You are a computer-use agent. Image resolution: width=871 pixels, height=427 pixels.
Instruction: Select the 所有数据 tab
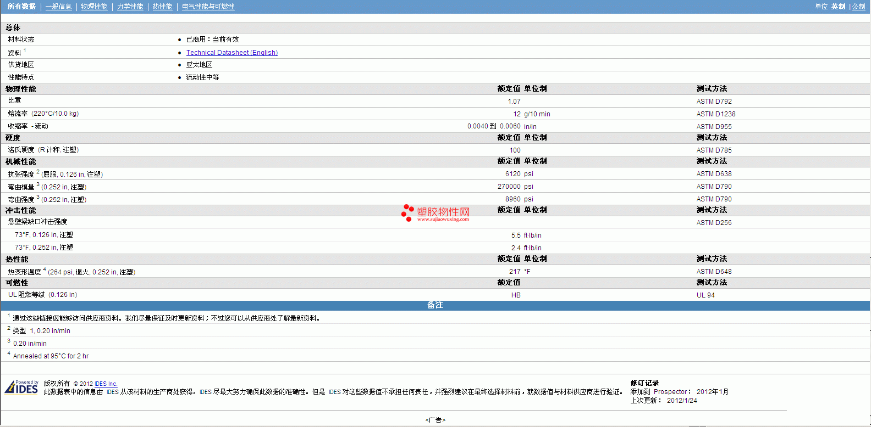(21, 7)
